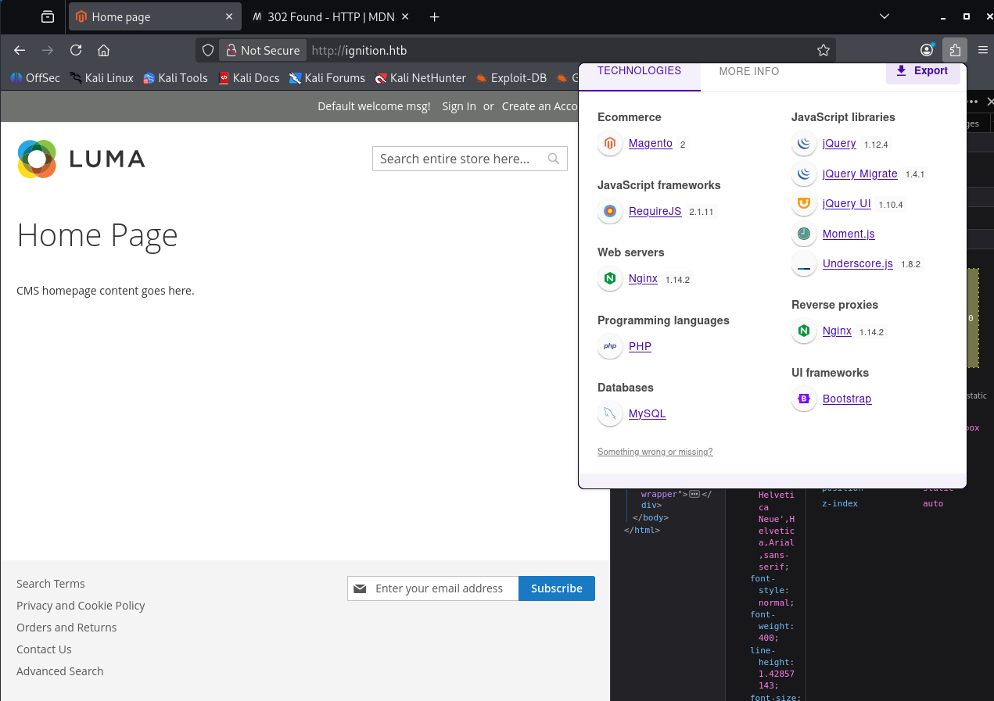Click the Export button in Wappalyzer
The height and width of the screenshot is (701, 994).
pos(923,71)
